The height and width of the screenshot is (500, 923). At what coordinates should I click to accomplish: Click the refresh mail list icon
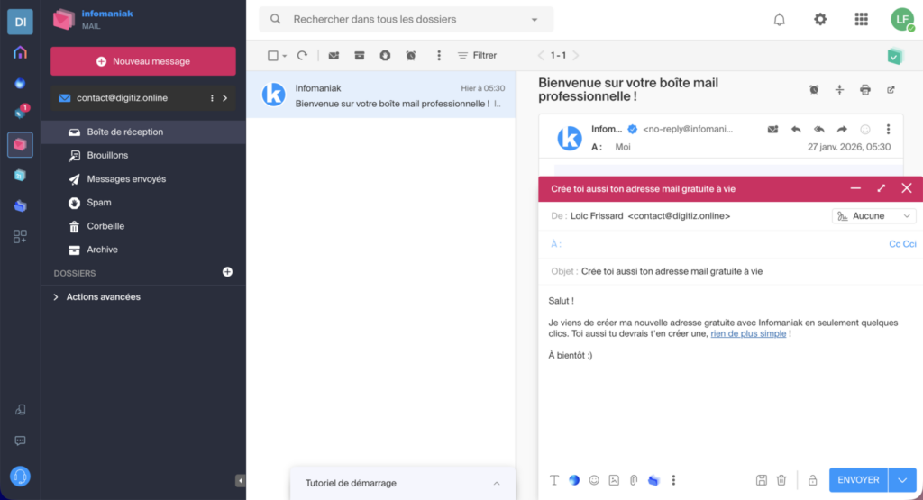[303, 55]
